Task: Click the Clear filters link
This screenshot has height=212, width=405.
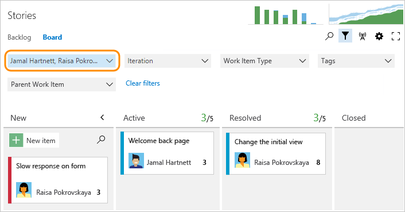Action: [x=143, y=83]
